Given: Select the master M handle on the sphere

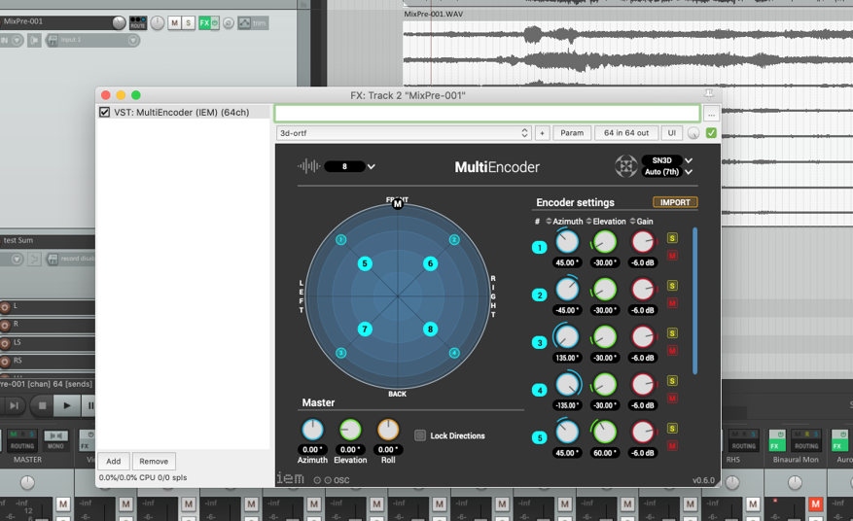Looking at the screenshot, I should [x=398, y=203].
